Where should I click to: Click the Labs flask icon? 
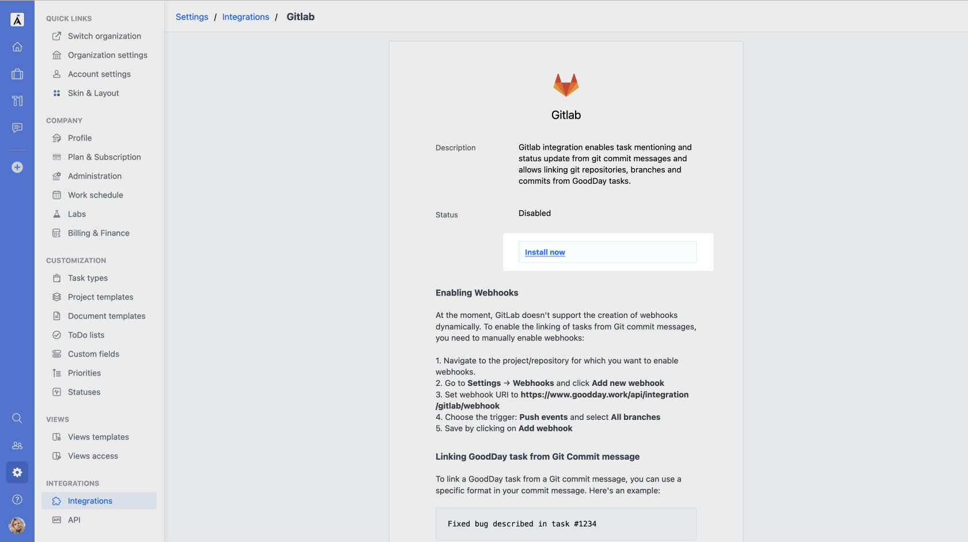(56, 214)
